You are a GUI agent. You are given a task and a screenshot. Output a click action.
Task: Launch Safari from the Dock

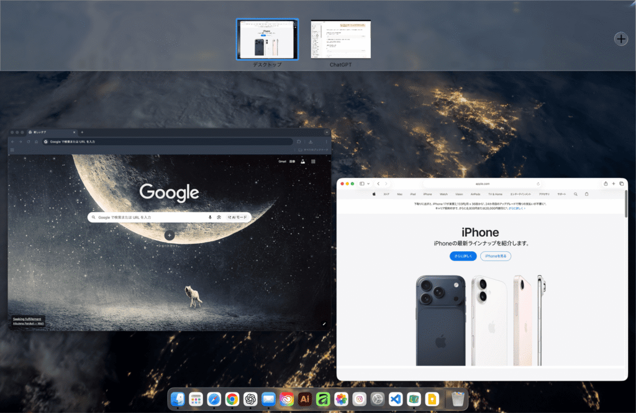pos(214,399)
